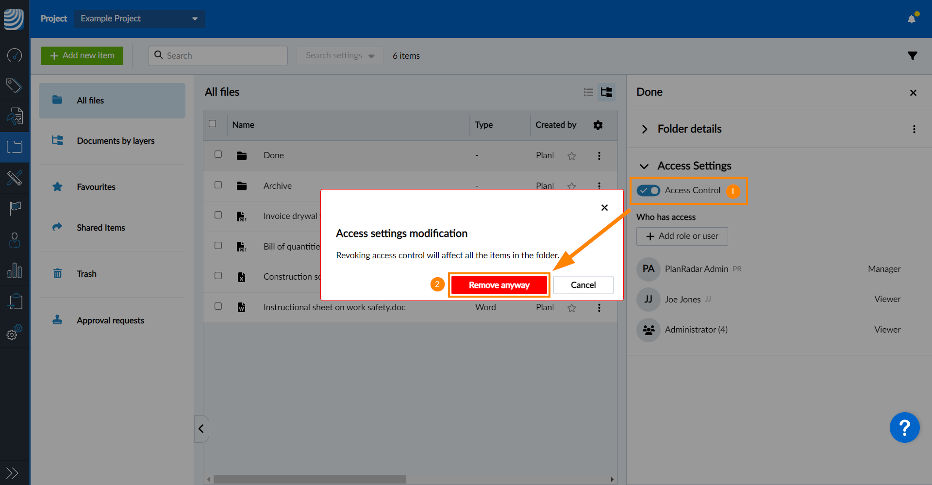The height and width of the screenshot is (485, 932).
Task: Collapse the Access Settings section
Action: pyautogui.click(x=644, y=167)
